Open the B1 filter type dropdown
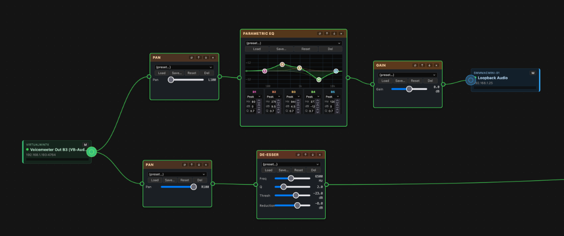 coord(254,97)
